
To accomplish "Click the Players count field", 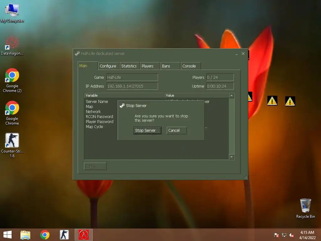I will (x=220, y=77).
